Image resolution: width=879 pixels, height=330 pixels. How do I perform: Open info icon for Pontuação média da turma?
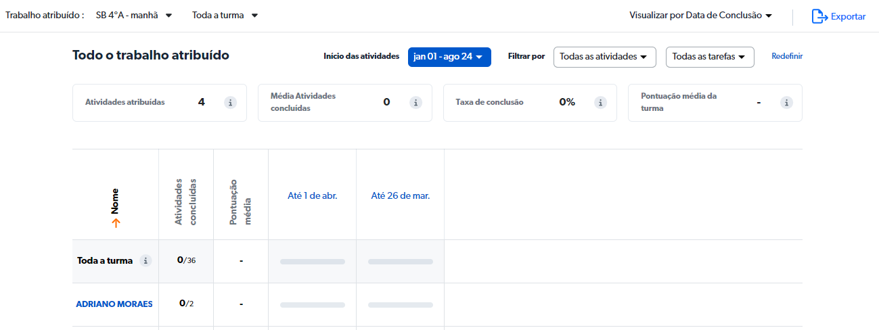tap(786, 103)
